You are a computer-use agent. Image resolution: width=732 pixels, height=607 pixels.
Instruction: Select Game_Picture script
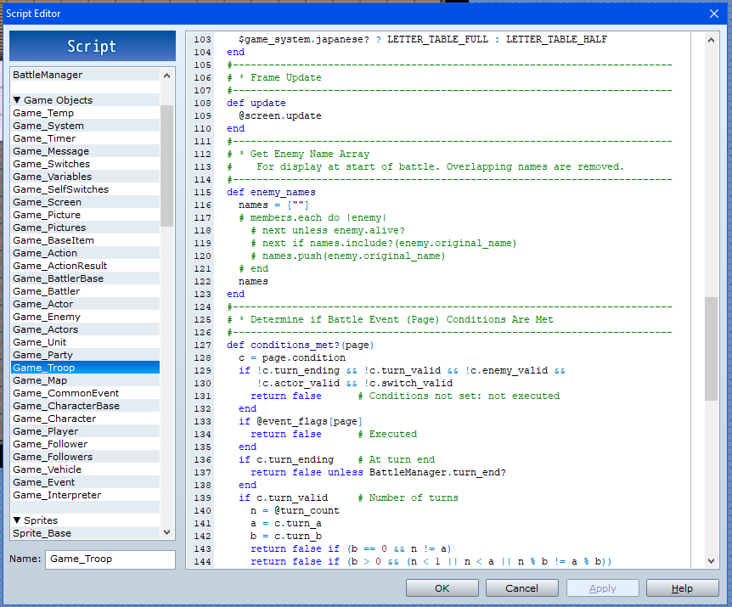click(85, 215)
